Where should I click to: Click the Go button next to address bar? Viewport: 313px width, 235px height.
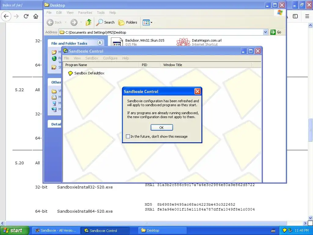276,32
